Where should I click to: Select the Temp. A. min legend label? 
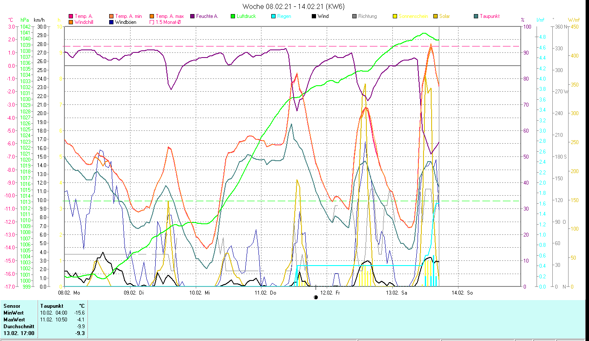(128, 16)
